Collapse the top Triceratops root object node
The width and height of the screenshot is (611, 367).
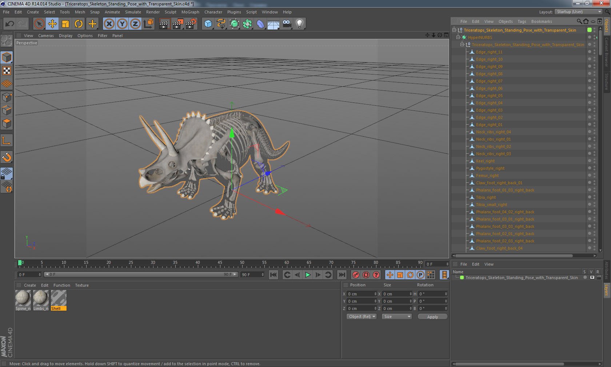pos(454,30)
